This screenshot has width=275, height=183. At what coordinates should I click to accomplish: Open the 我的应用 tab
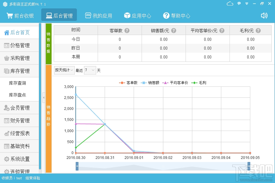tap(99, 16)
